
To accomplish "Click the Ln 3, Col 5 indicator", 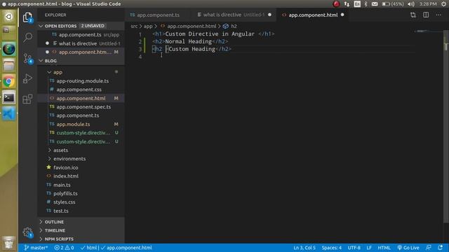I will coord(304,248).
